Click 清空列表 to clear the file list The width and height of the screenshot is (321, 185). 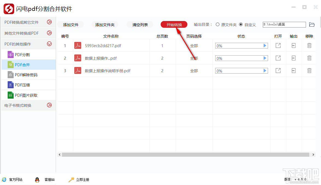click(139, 24)
